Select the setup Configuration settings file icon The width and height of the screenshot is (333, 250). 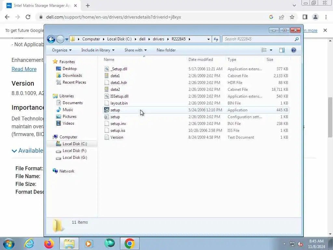pyautogui.click(x=107, y=117)
